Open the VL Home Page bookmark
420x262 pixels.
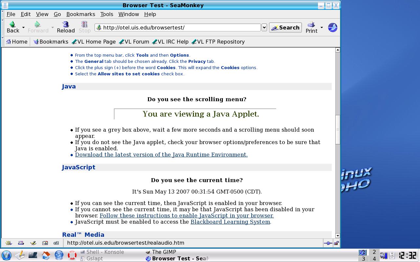(94, 42)
